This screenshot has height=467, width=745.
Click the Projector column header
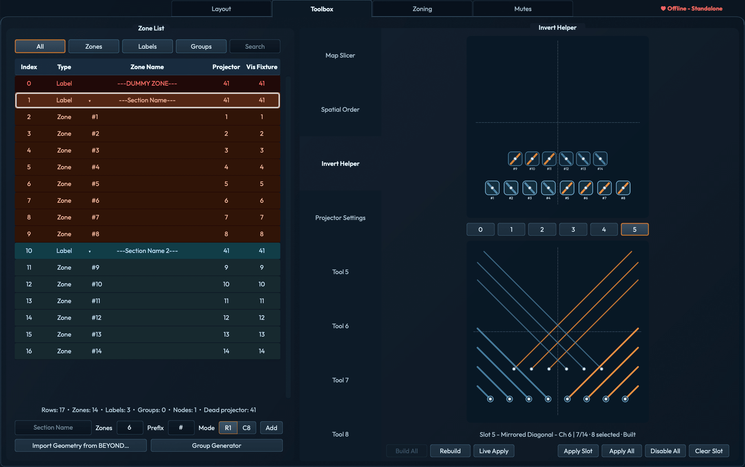(x=226, y=67)
